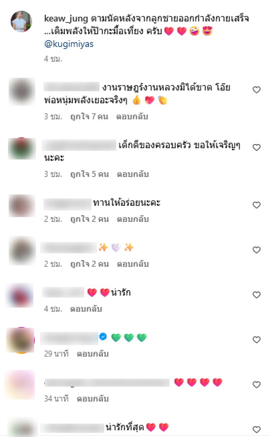
Task: Reply to the งานราษฎร์งานหลวง comment
Action: pos(133,117)
